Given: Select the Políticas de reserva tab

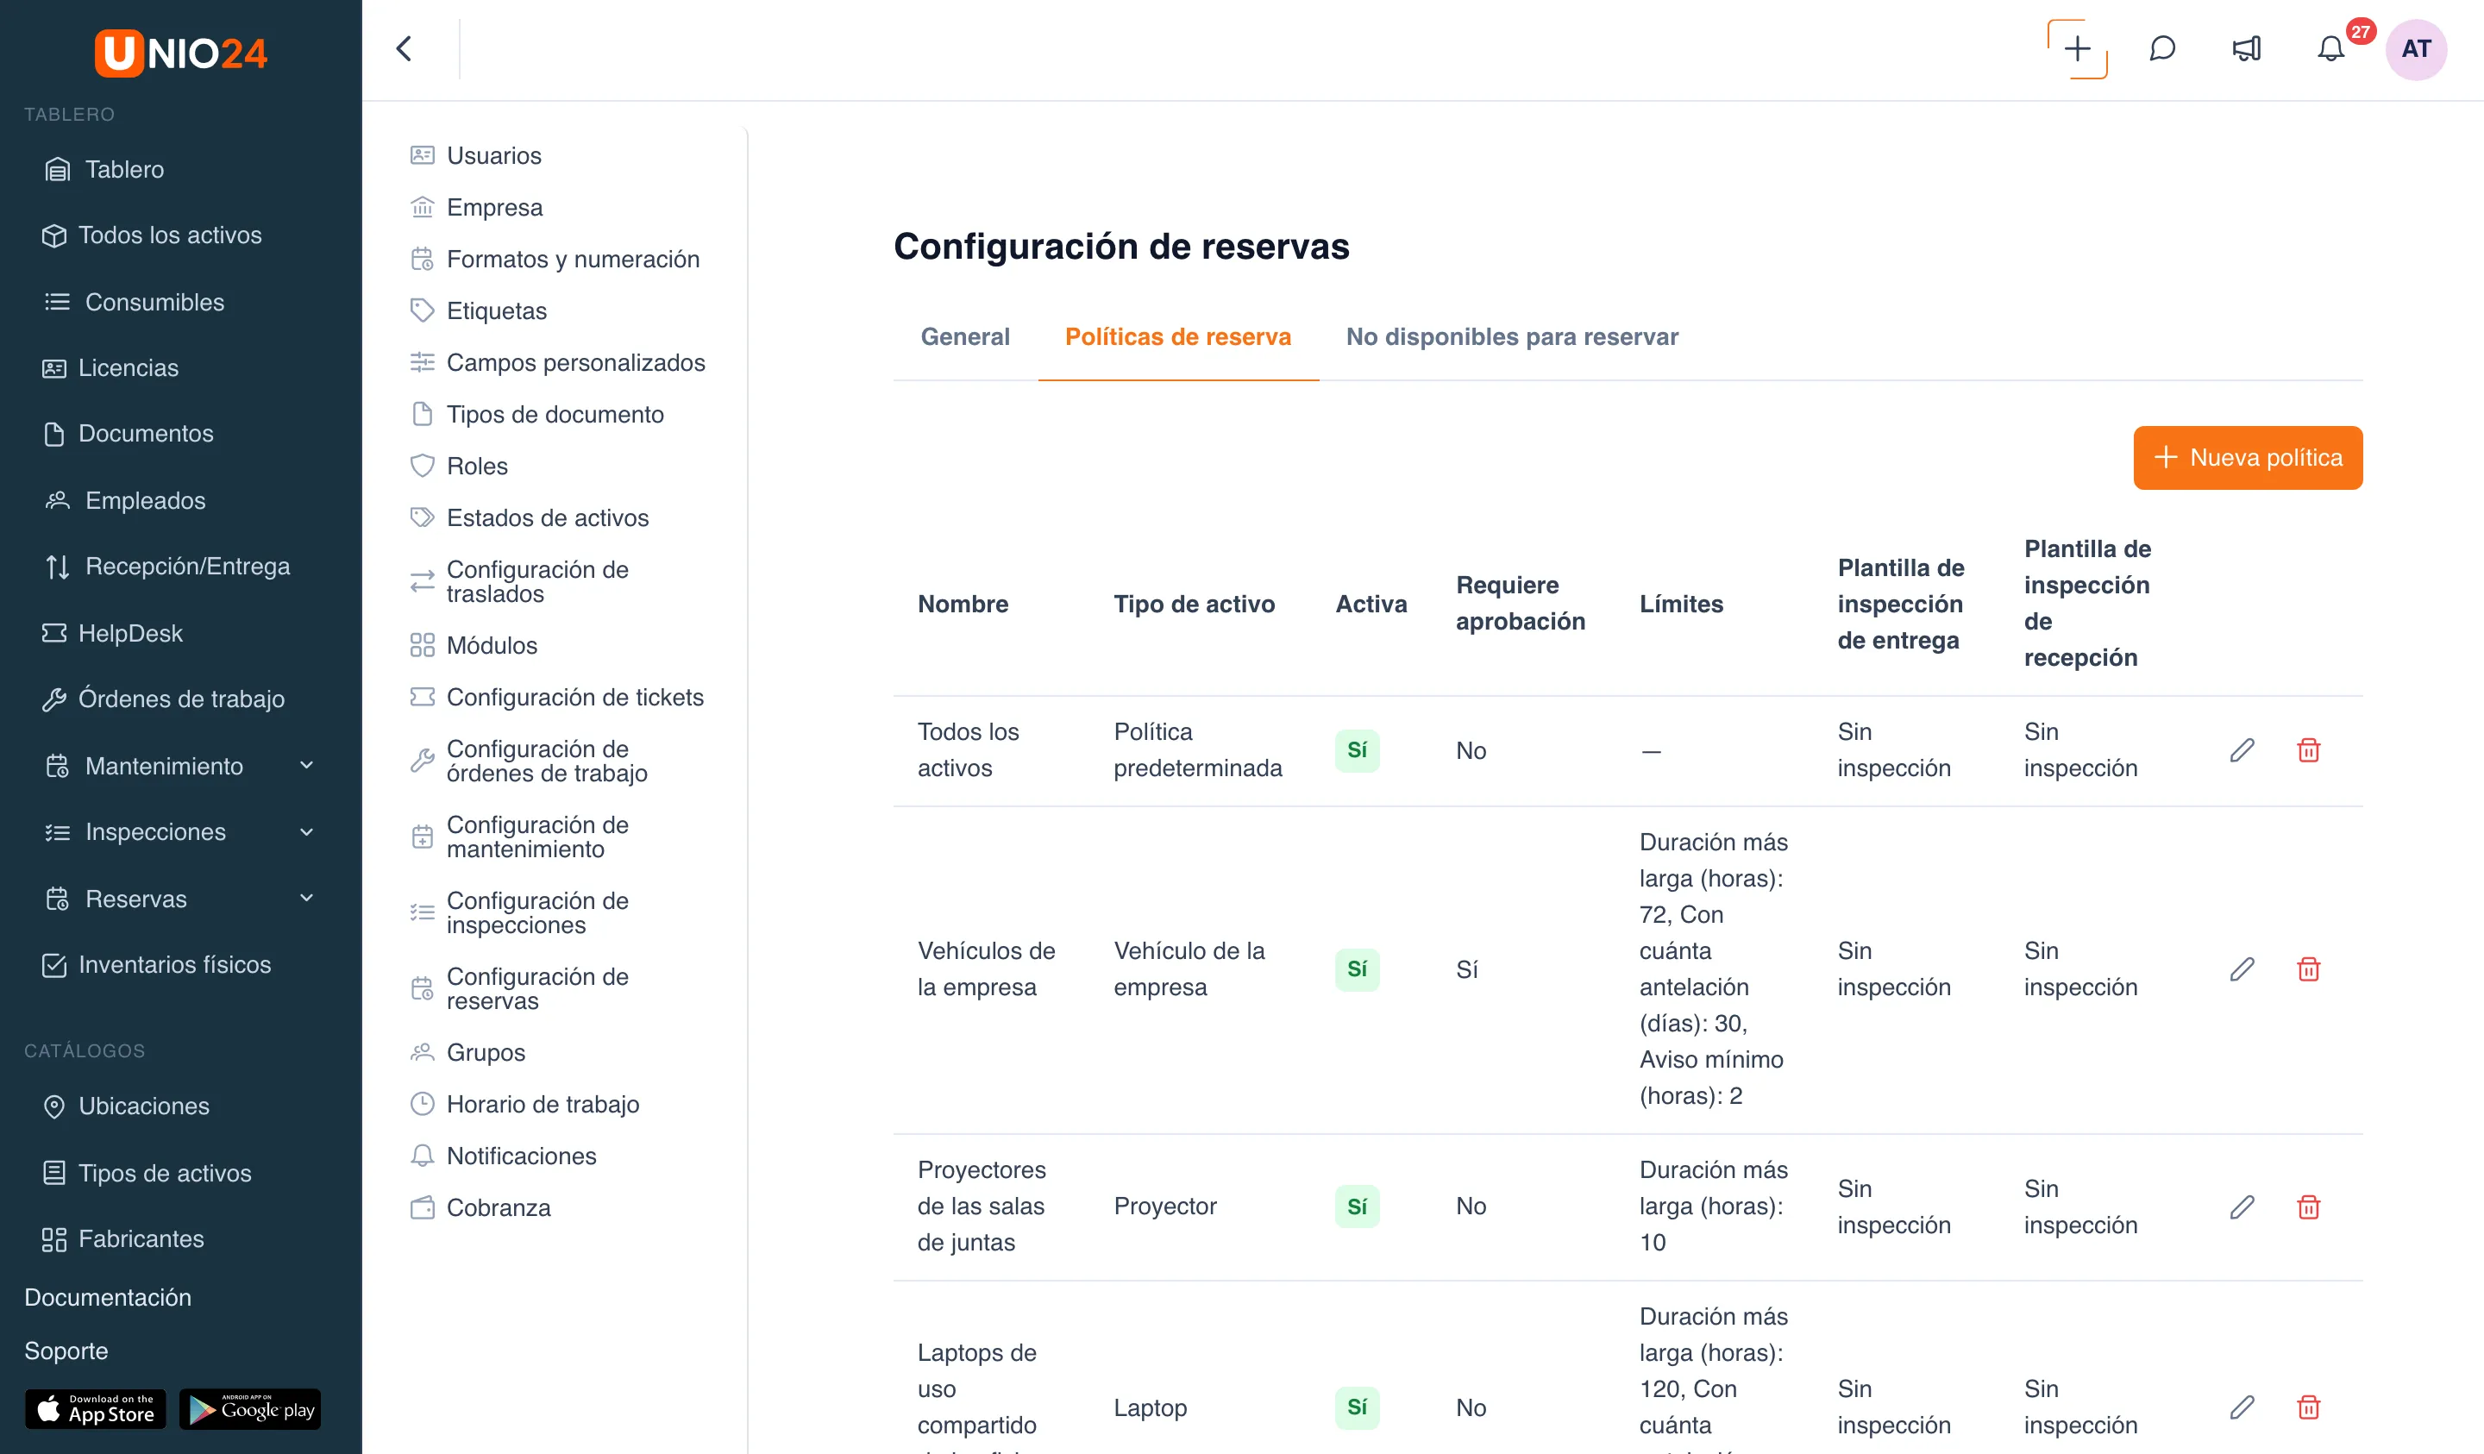Looking at the screenshot, I should pos(1178,337).
